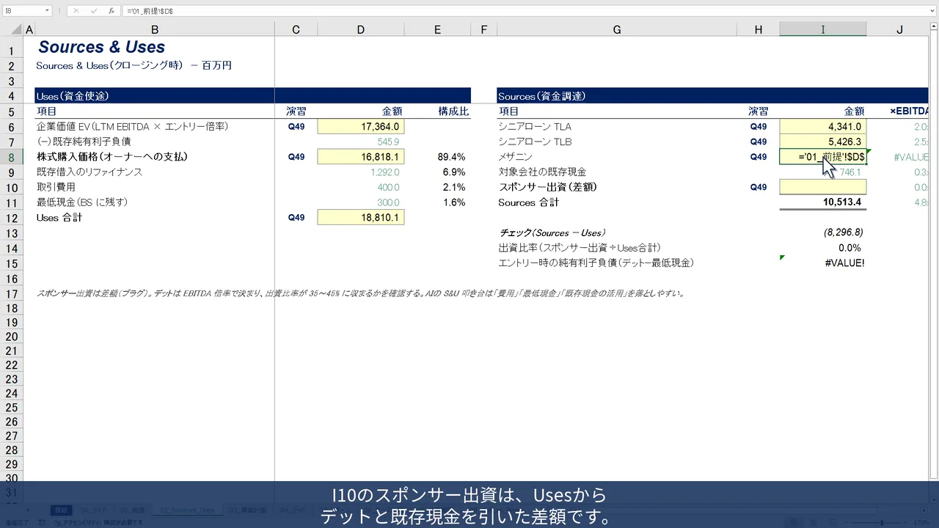Select the refinancing amount 1,292.0
Image resolution: width=939 pixels, height=528 pixels.
click(361, 172)
